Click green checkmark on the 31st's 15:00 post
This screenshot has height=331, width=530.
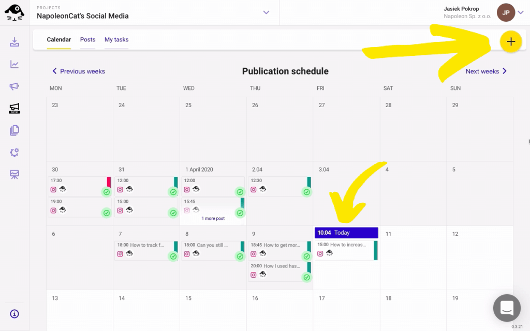pyautogui.click(x=173, y=213)
